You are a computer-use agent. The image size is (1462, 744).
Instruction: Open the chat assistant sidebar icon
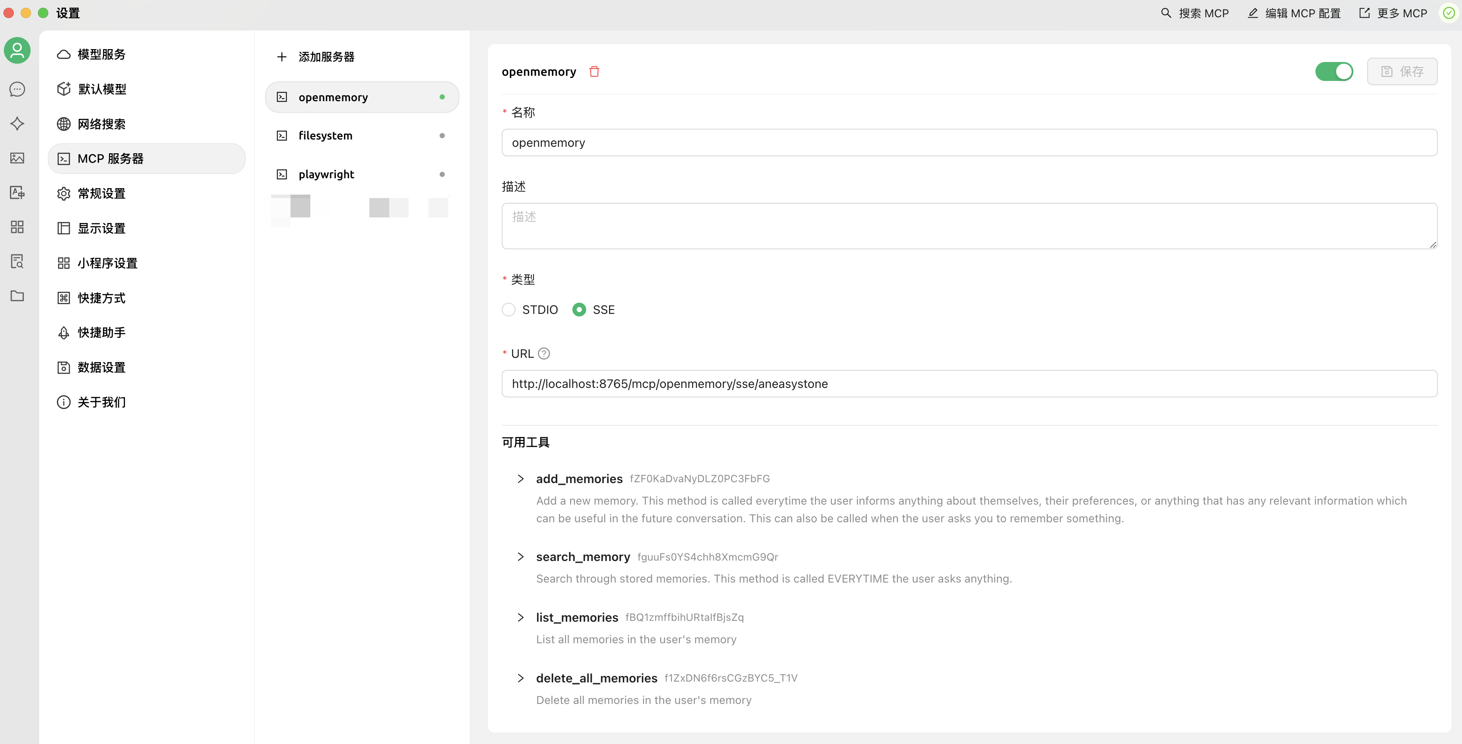pyautogui.click(x=17, y=89)
